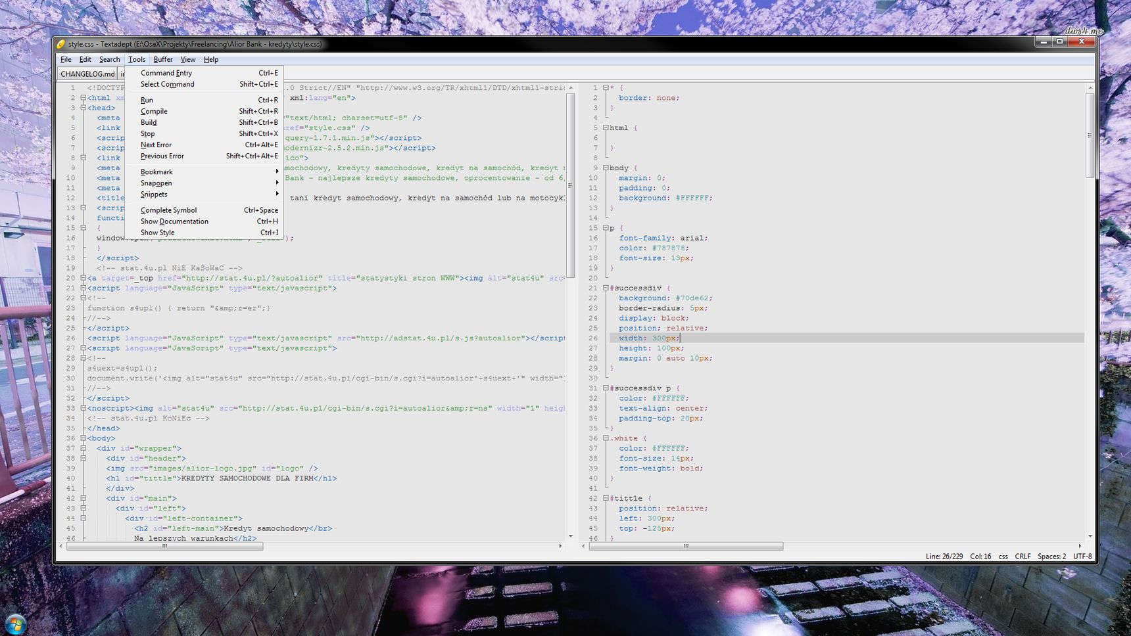Choose Show Documentation menu entry
1131x636 pixels.
point(205,221)
